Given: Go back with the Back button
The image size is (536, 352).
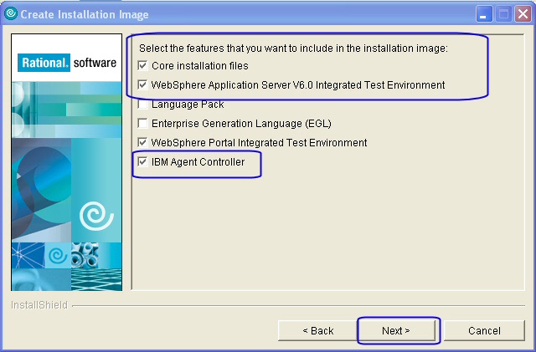Looking at the screenshot, I should tap(318, 330).
